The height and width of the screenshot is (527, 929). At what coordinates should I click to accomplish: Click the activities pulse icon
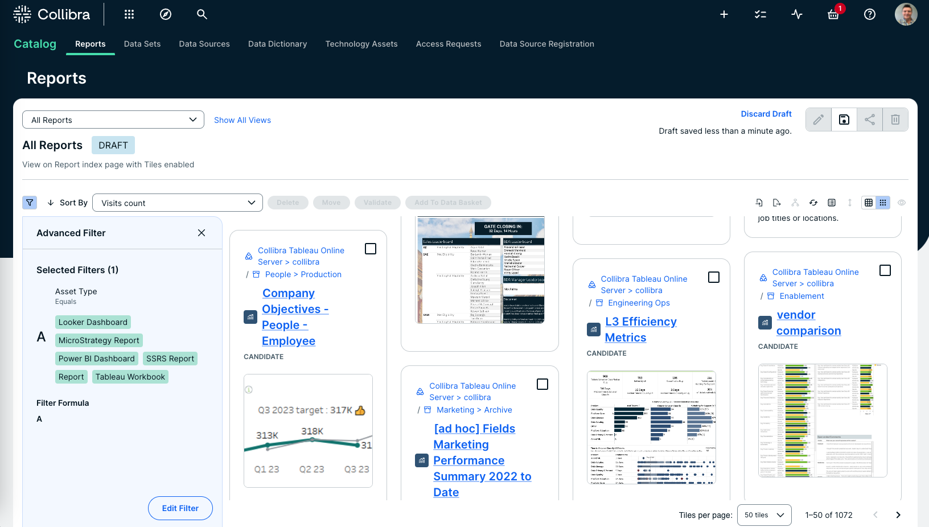pos(797,14)
